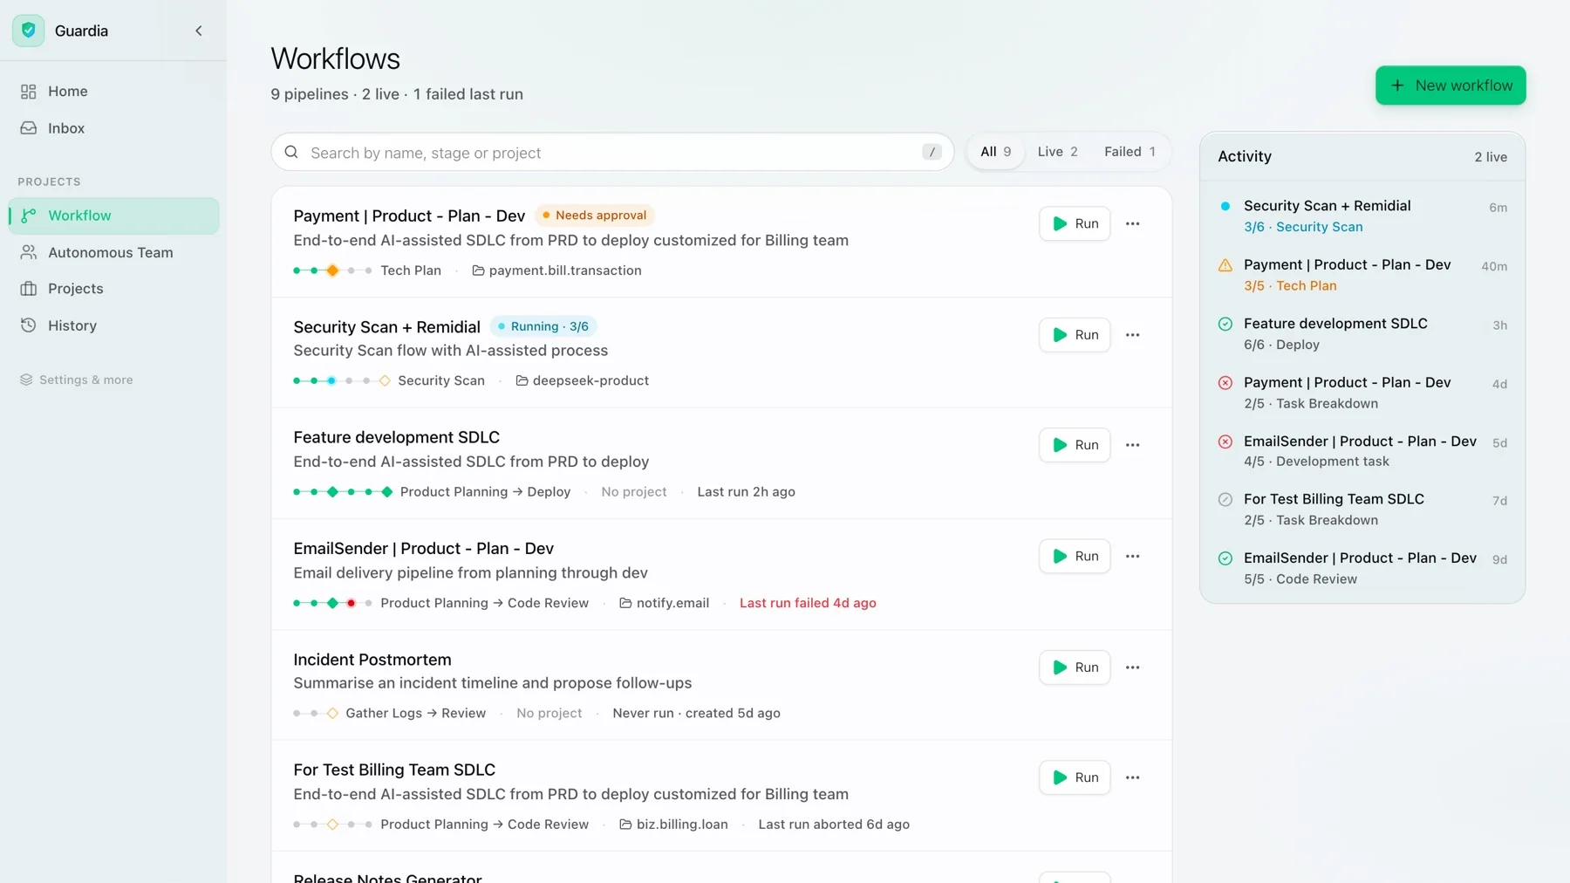
Task: Run the EmailSender | Product - Plan - Dev workflow
Action: point(1075,557)
